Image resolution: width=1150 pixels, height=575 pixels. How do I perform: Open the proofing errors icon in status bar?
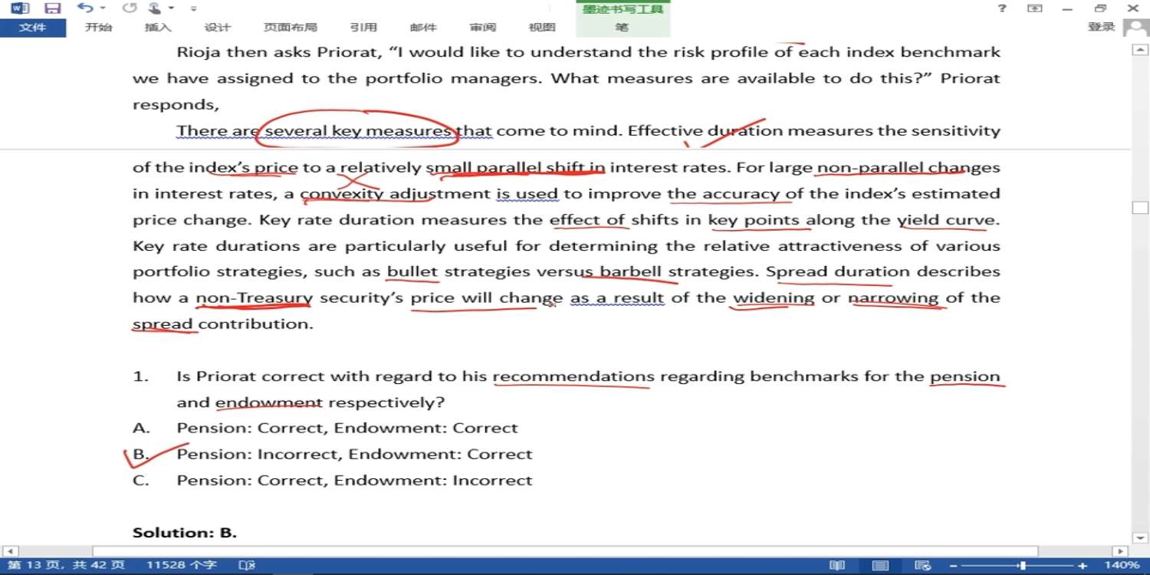click(x=247, y=566)
